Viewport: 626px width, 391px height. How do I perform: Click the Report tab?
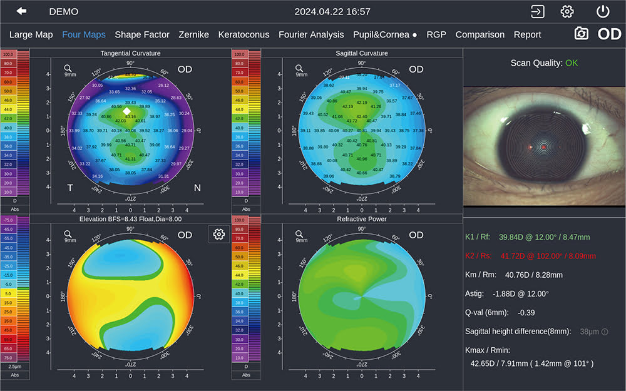coord(527,34)
